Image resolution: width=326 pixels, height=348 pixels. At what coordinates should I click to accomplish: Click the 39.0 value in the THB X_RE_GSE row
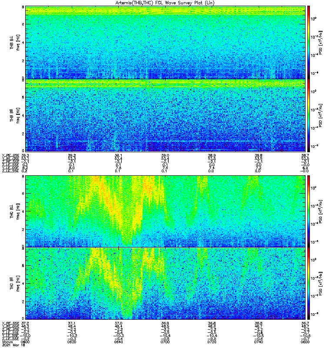[x=165, y=155]
